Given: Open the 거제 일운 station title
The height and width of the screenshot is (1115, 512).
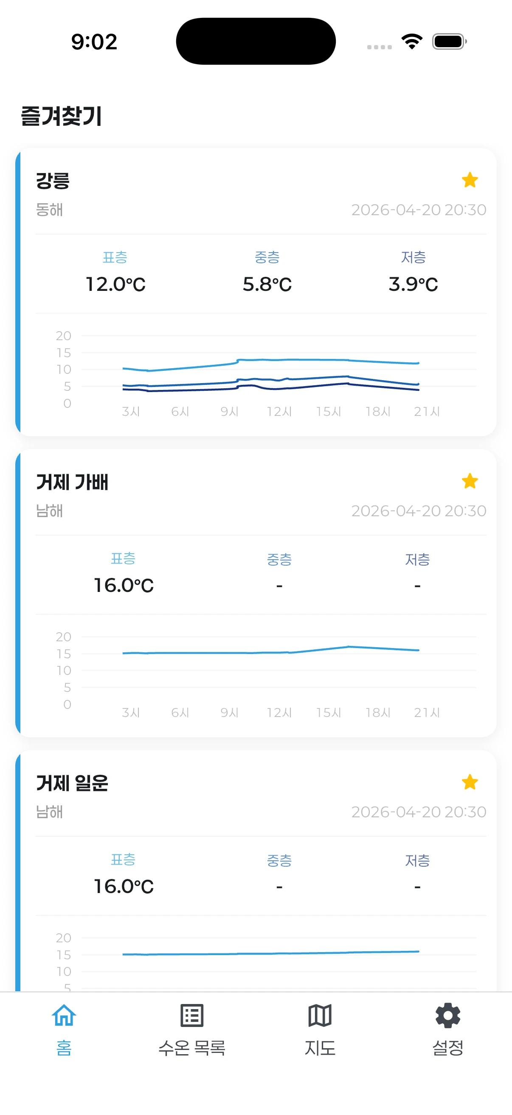Looking at the screenshot, I should pyautogui.click(x=72, y=783).
